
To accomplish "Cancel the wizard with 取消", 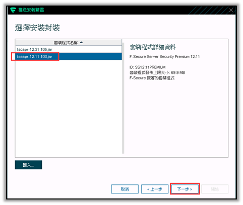I will coord(125,189).
